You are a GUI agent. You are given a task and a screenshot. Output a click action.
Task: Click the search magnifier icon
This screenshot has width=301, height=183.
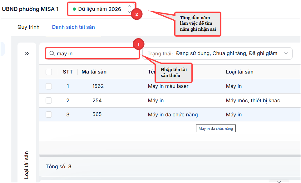click(x=52, y=53)
